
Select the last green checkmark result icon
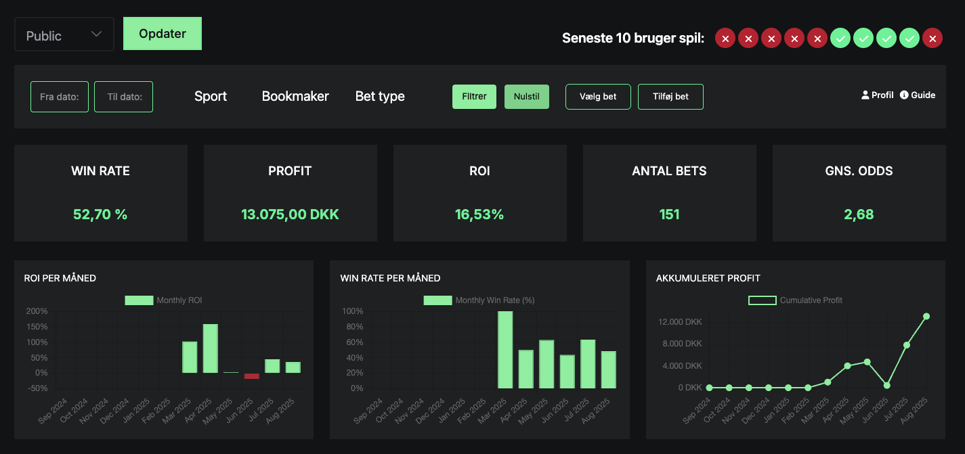[909, 39]
